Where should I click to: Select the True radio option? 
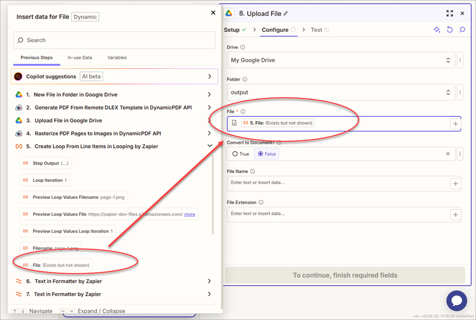click(241, 154)
